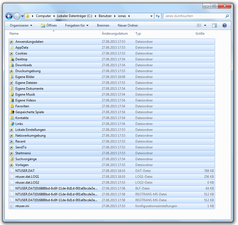This screenshot has width=238, height=225.
Task: Select the Eigene Dateien entry
Action: pos(112,83)
